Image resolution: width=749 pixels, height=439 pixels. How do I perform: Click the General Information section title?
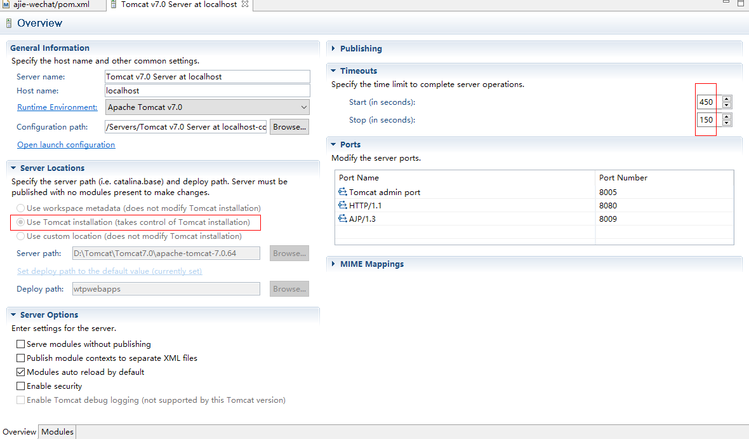[x=50, y=48]
